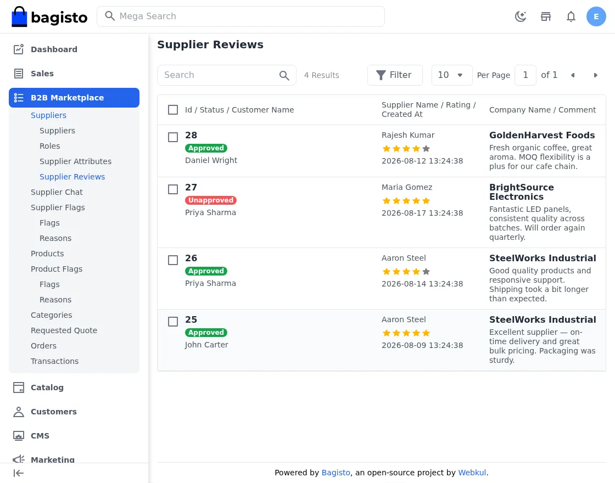Open the per page 10 dropdown

(x=452, y=75)
